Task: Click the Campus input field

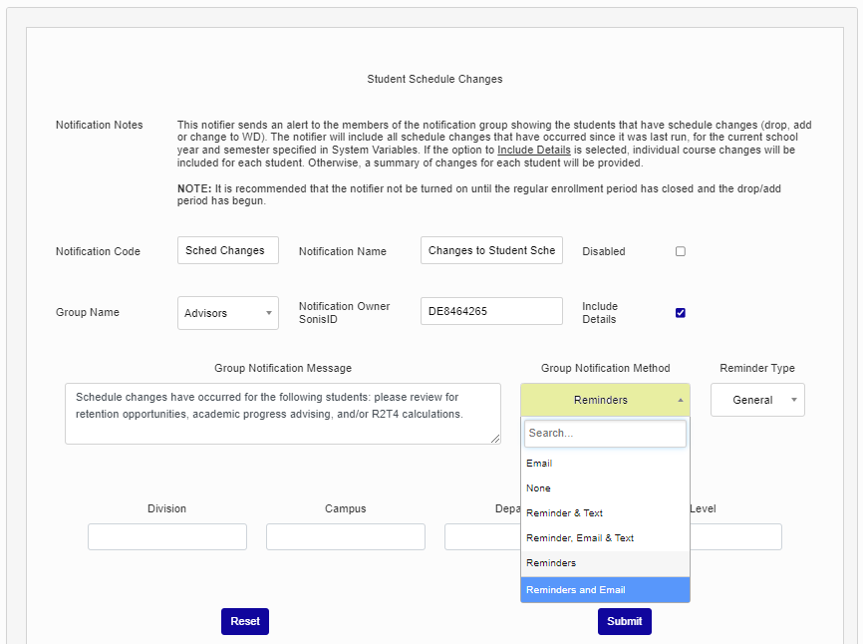Action: (x=346, y=537)
